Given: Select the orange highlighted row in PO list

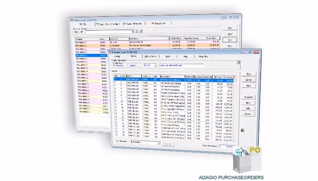Looking at the screenshot, I should 147,45.
